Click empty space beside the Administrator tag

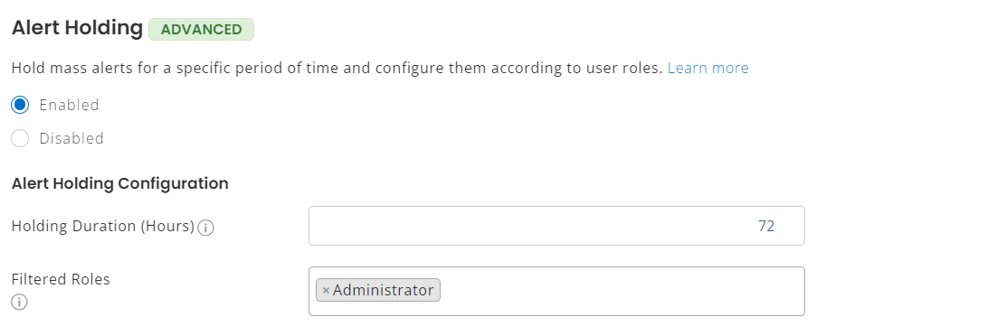tap(620, 291)
